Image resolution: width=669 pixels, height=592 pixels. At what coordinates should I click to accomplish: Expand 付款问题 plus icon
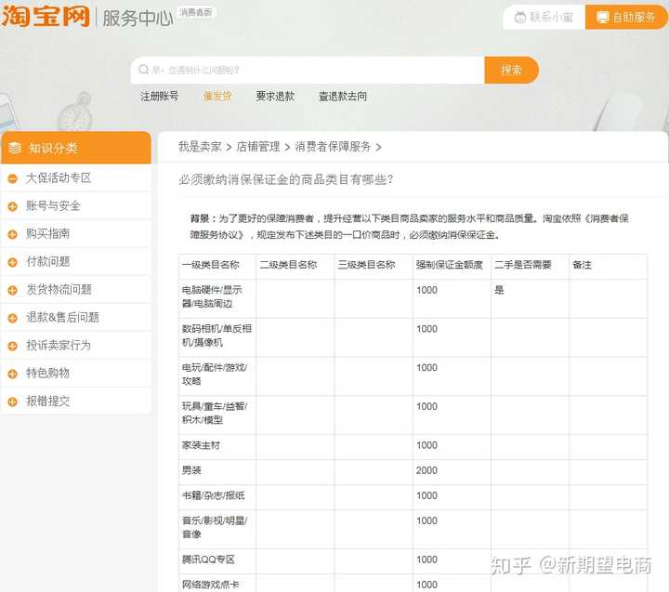tap(12, 262)
